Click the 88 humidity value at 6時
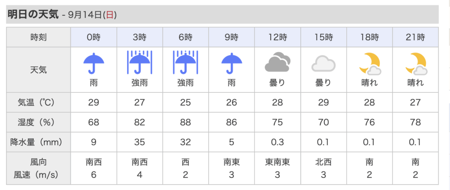 [x=186, y=122]
